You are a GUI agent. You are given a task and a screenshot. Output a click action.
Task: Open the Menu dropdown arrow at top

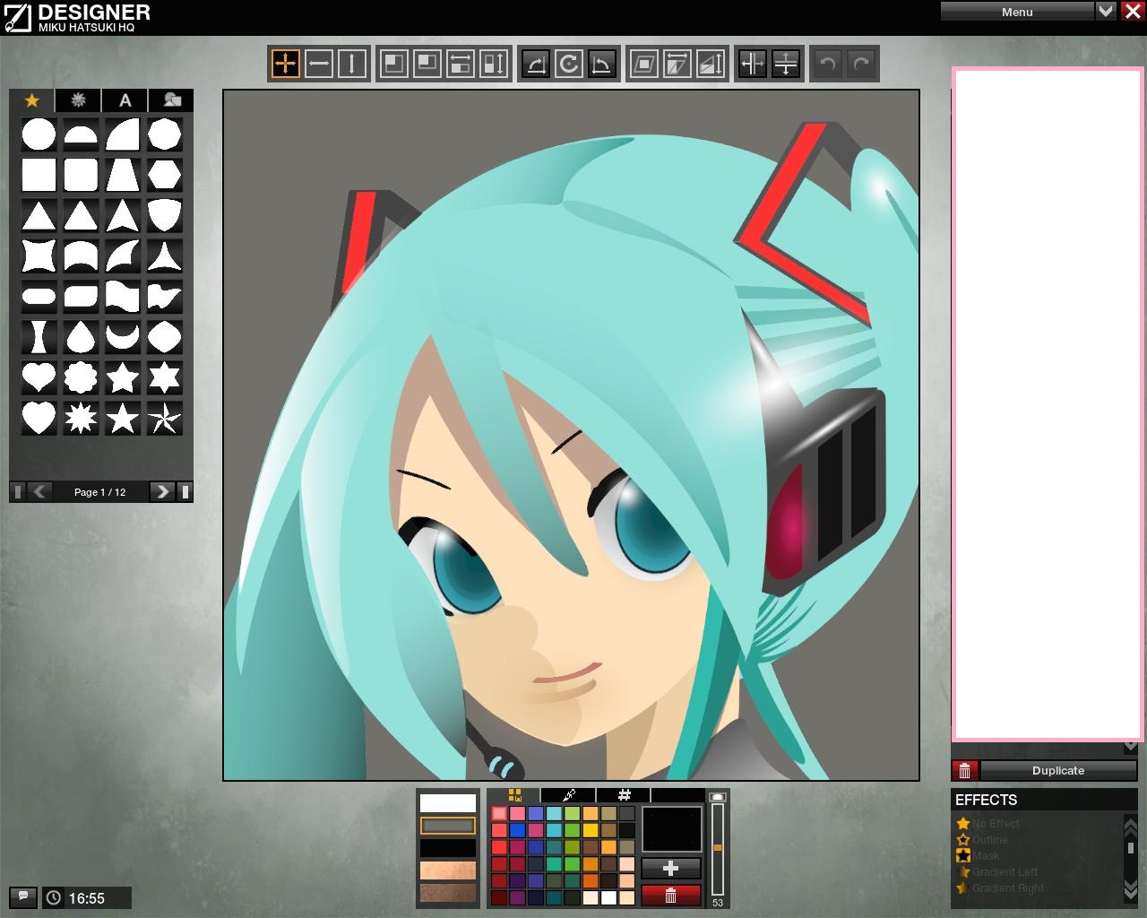click(x=1106, y=11)
